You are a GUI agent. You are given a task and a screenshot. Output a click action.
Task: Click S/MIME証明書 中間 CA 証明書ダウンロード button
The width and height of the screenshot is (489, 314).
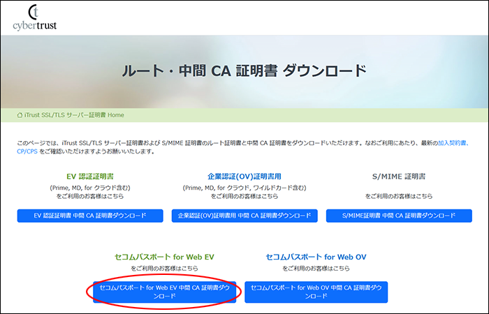click(399, 216)
